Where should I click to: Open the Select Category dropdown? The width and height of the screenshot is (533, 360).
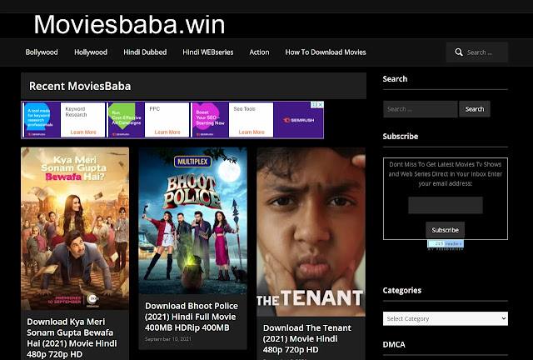[446, 318]
